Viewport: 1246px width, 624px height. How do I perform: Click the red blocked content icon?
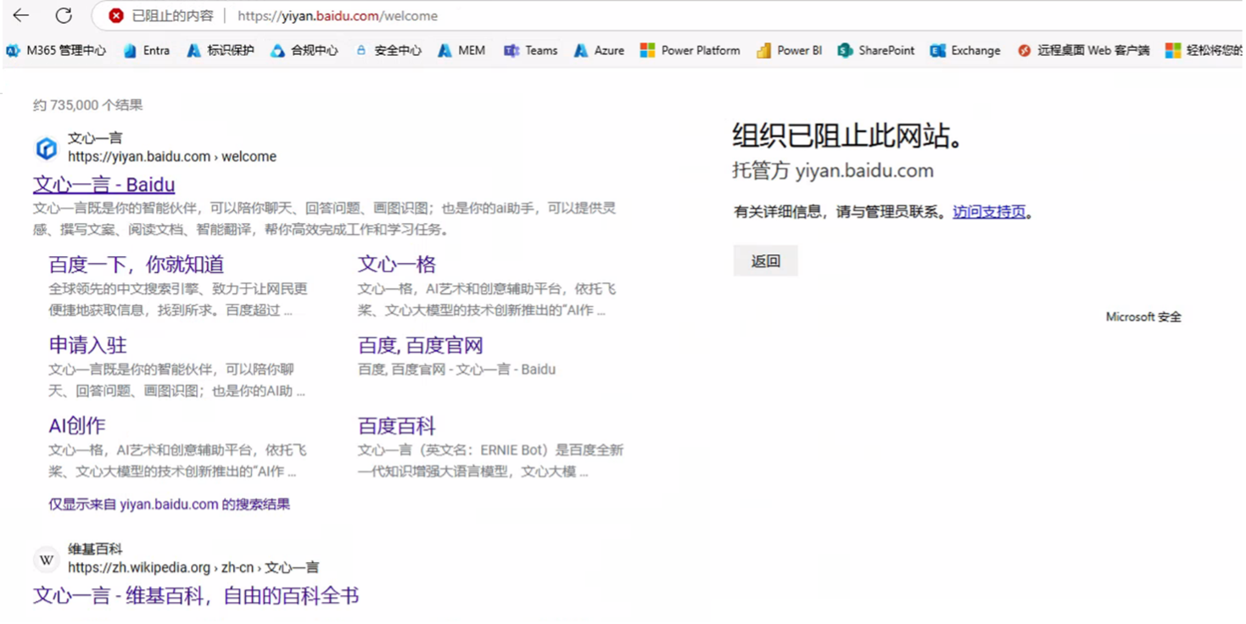[116, 15]
